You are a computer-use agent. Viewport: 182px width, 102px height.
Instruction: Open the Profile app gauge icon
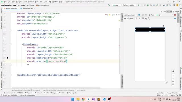pos(154,5)
